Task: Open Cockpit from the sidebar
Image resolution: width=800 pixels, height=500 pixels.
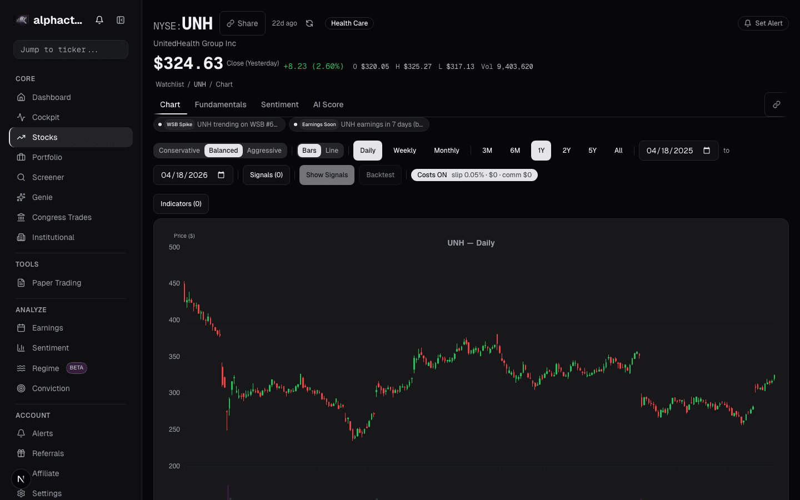Action: pos(46,117)
